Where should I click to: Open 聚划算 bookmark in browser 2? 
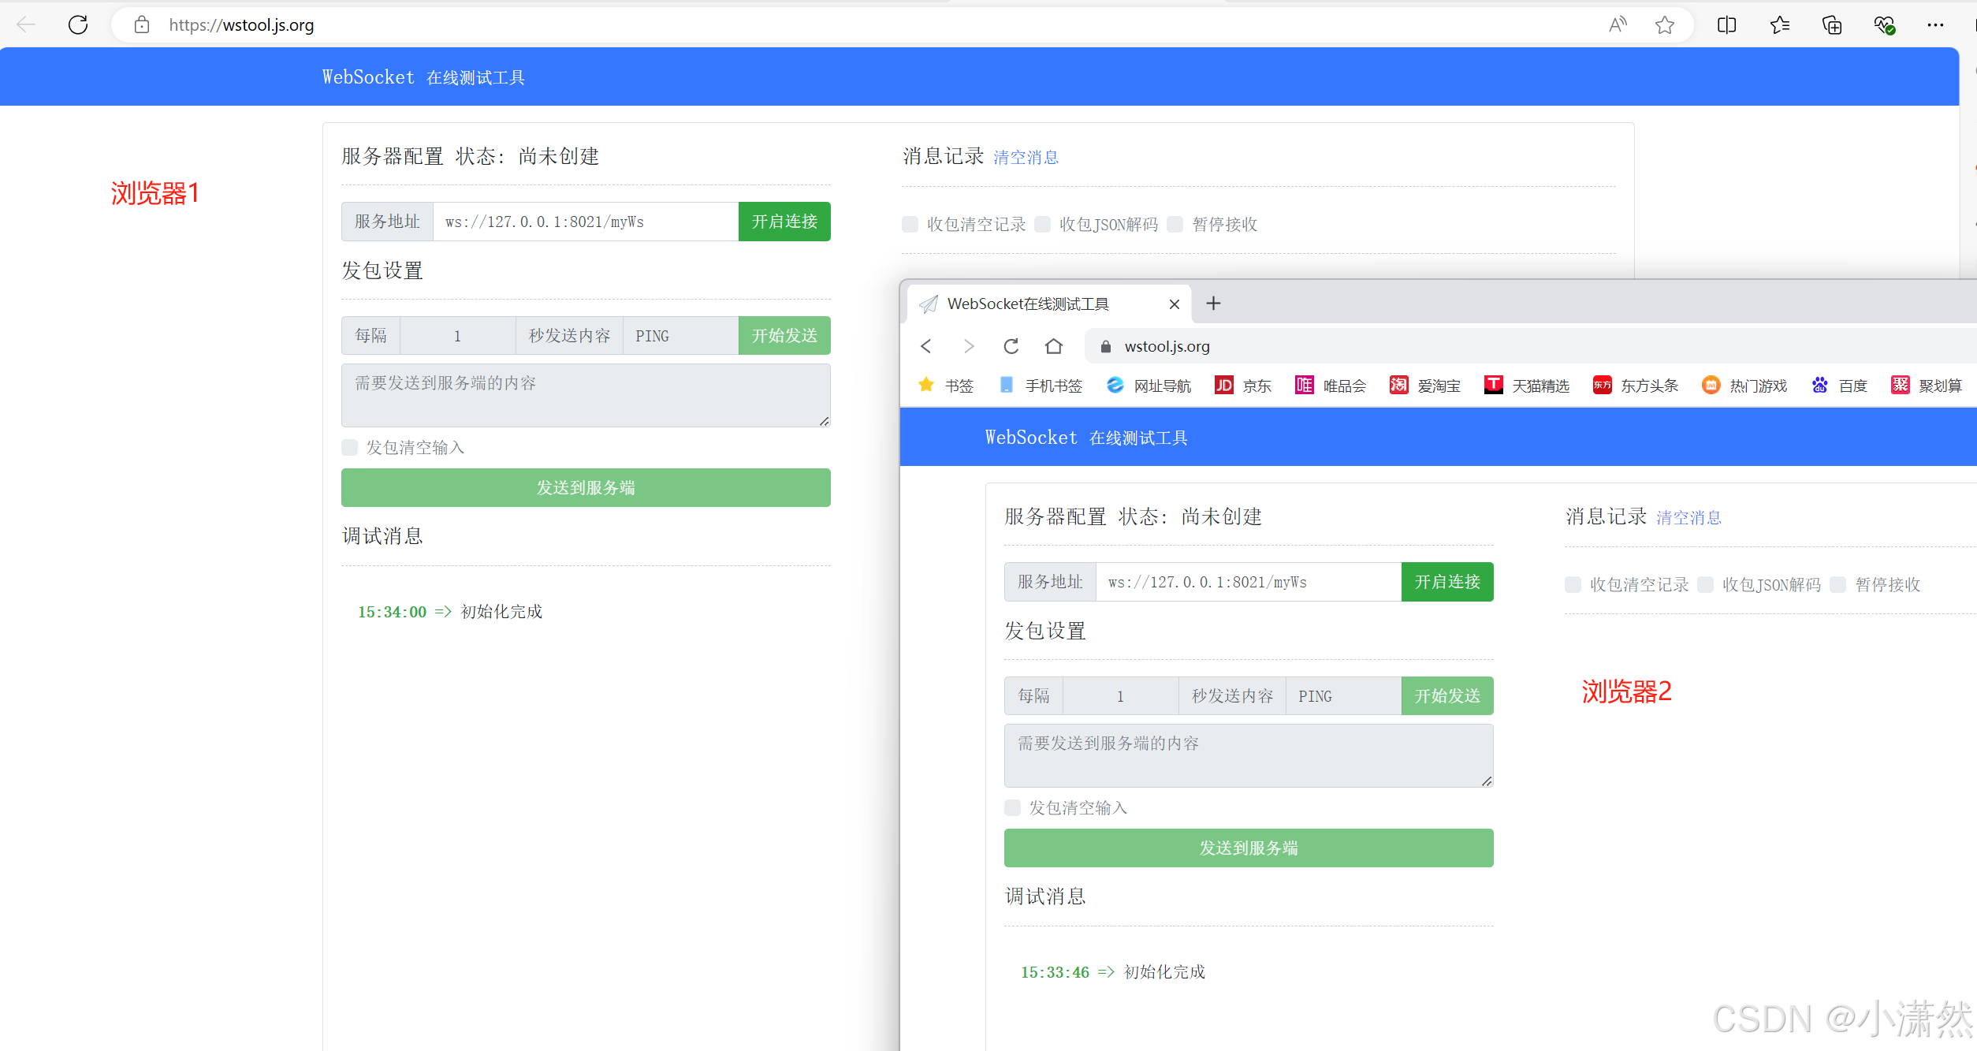(1927, 386)
